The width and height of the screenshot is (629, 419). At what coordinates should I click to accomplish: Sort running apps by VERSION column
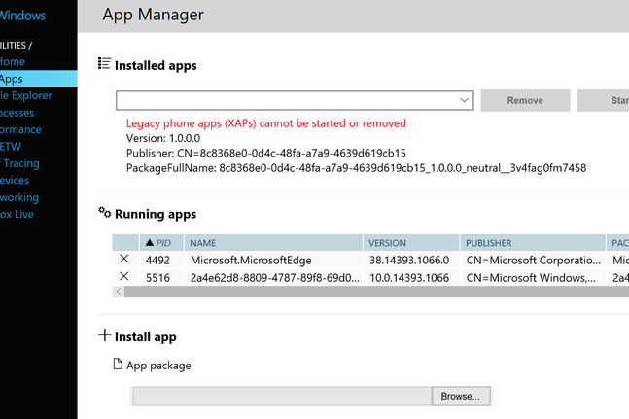[411, 243]
